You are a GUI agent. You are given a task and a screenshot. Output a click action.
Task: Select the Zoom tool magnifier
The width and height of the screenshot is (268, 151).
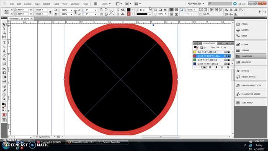pos(4,99)
